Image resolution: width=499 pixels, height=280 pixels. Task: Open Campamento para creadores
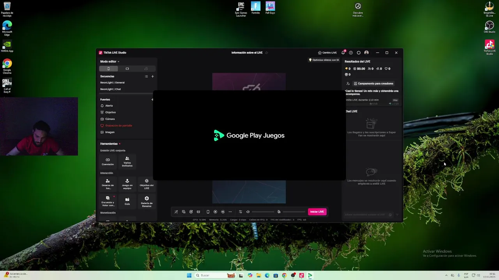pos(373,84)
